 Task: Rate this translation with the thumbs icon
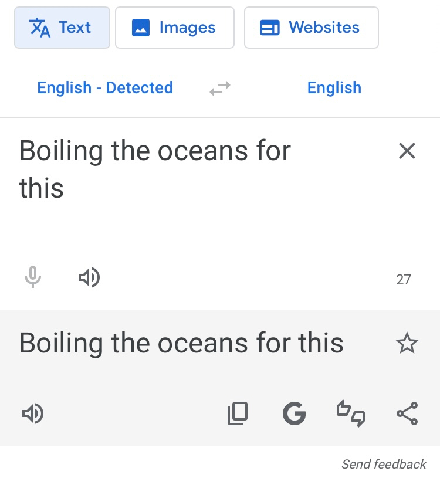pyautogui.click(x=351, y=414)
